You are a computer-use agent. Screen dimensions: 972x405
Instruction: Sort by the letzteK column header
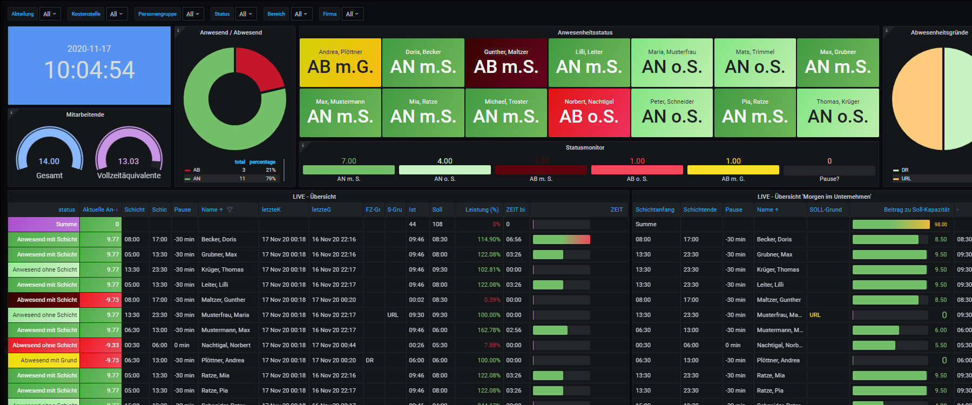(271, 210)
